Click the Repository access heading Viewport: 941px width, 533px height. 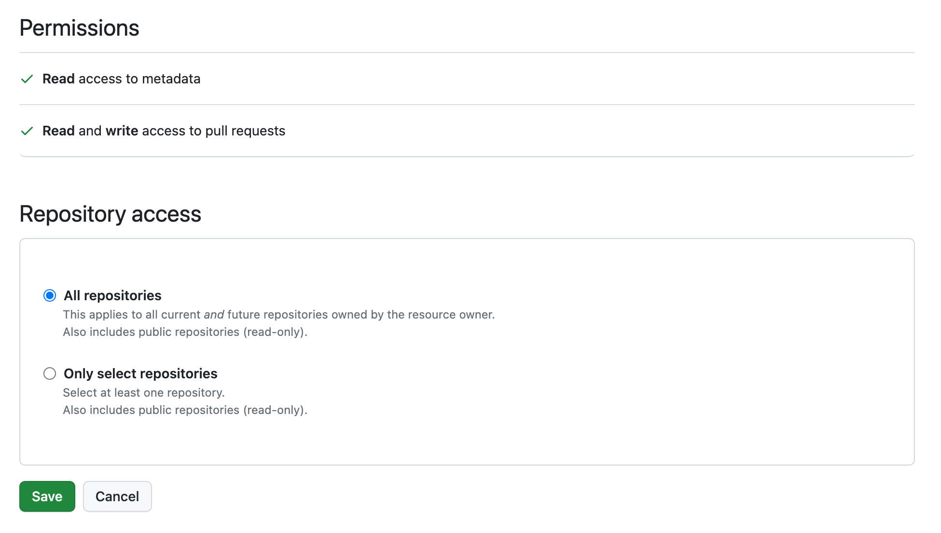pos(110,214)
